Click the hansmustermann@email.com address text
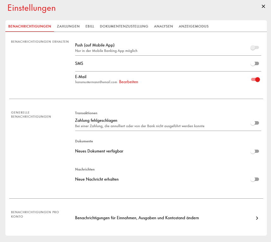This screenshot has height=242, width=271. [x=96, y=82]
